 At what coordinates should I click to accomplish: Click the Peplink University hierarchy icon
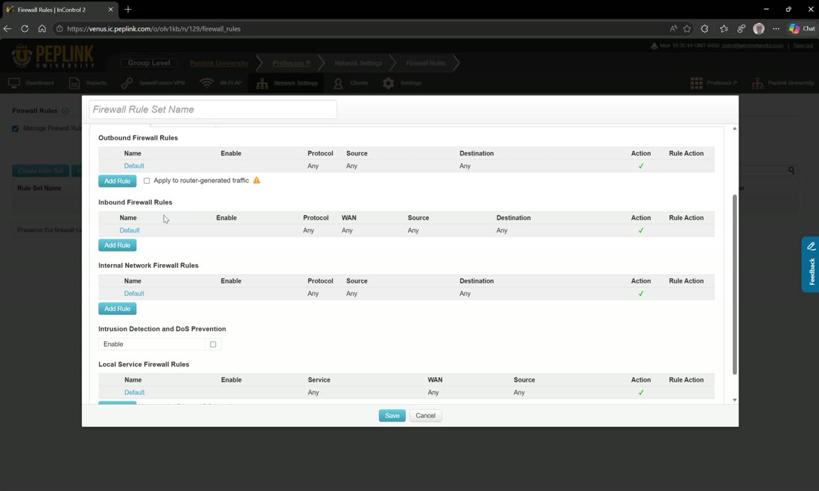click(757, 83)
